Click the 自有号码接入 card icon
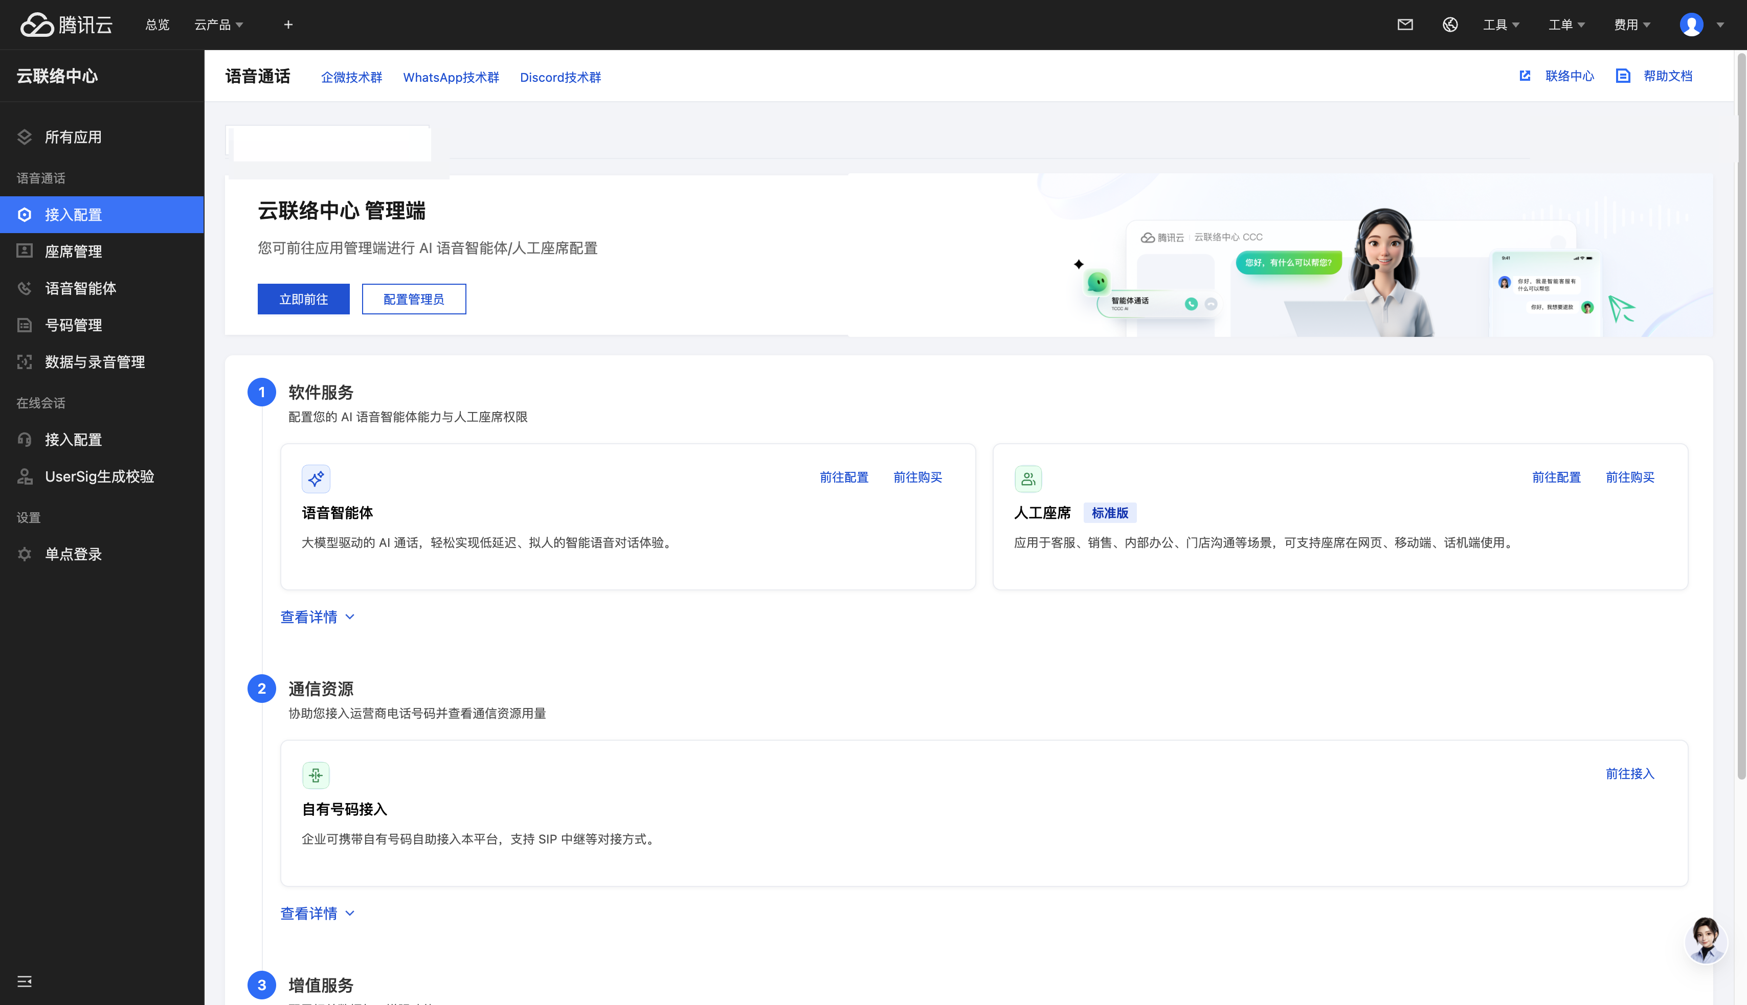 (x=316, y=775)
